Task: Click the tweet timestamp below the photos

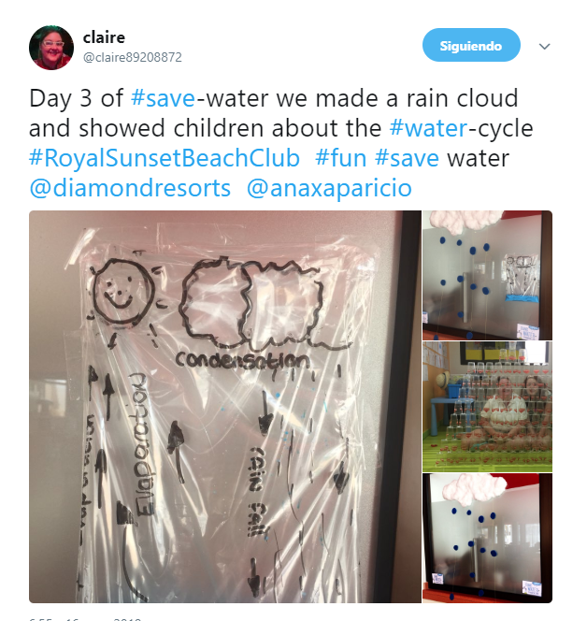Action: coord(85,618)
